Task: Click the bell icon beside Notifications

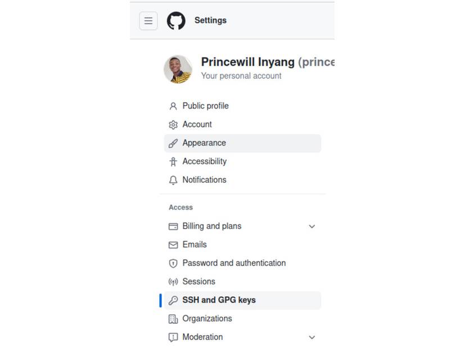Action: [173, 180]
